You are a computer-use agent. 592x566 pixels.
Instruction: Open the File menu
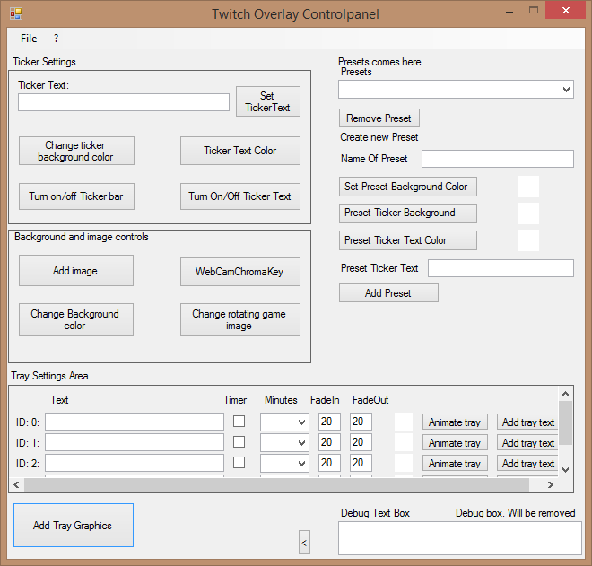point(29,39)
